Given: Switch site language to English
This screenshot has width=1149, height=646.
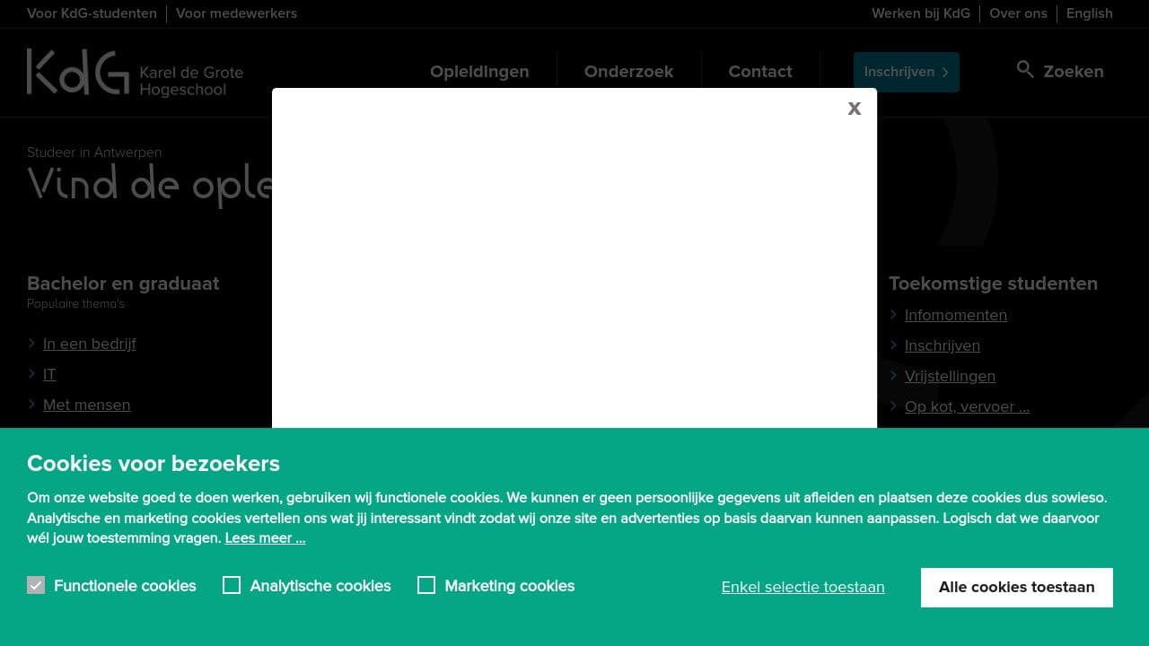Looking at the screenshot, I should [1089, 13].
